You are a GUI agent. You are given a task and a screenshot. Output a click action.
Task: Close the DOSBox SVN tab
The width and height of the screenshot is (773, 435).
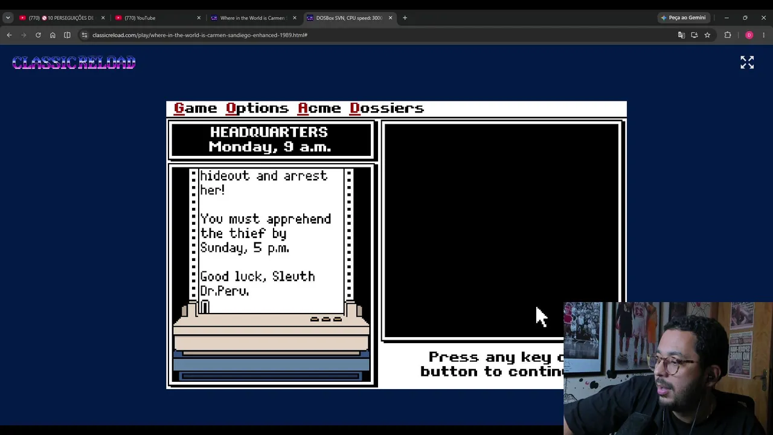[390, 18]
